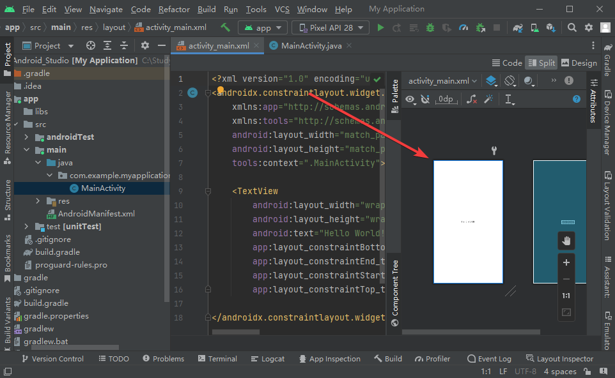Screen dimensions: 615x378
Task: Start debugging with the bug icon
Action: tap(430, 28)
